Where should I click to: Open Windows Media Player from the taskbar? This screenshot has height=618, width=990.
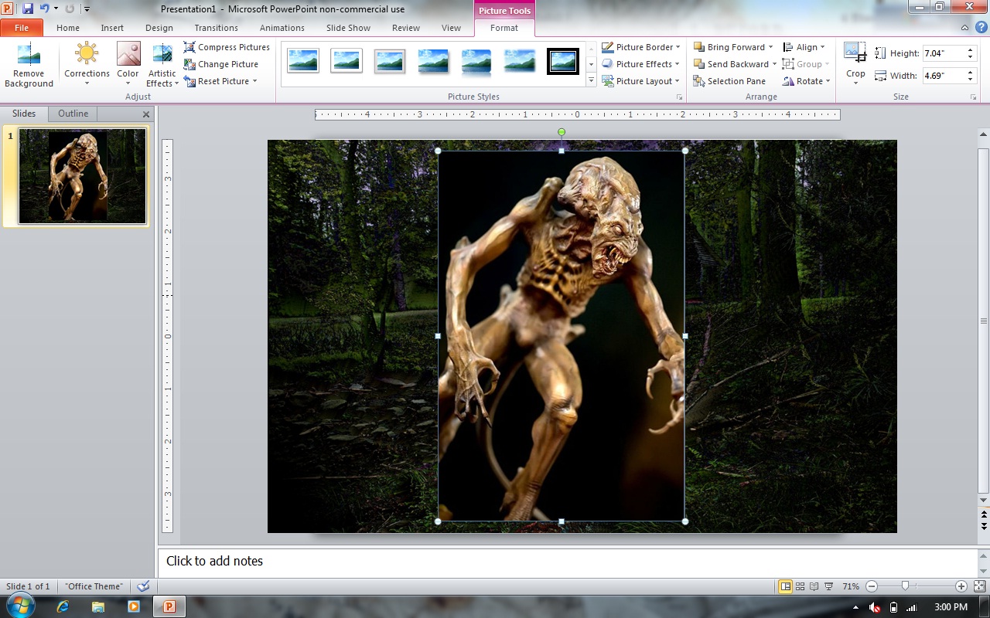click(x=134, y=606)
